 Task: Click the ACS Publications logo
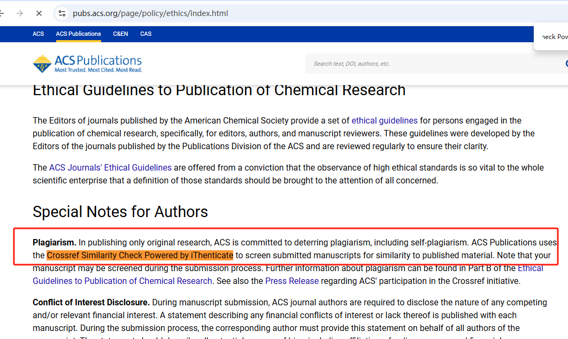[87, 64]
